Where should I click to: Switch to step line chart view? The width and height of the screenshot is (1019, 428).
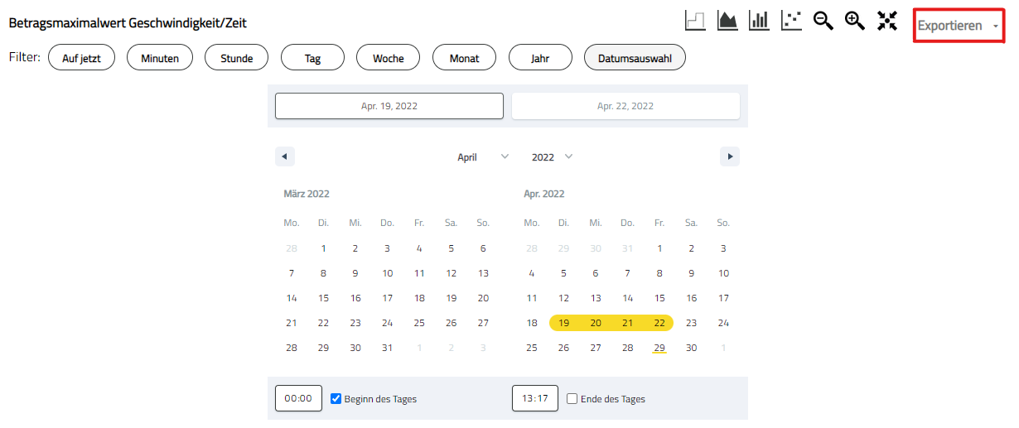695,21
